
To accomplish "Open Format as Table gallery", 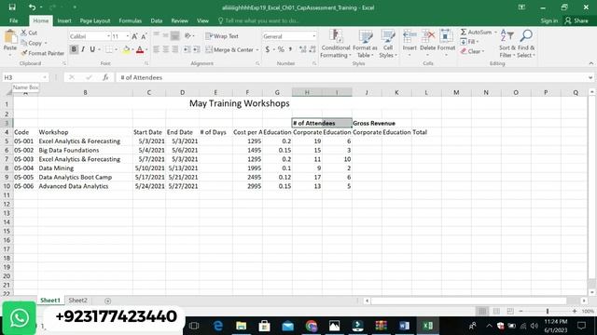I will point(365,44).
